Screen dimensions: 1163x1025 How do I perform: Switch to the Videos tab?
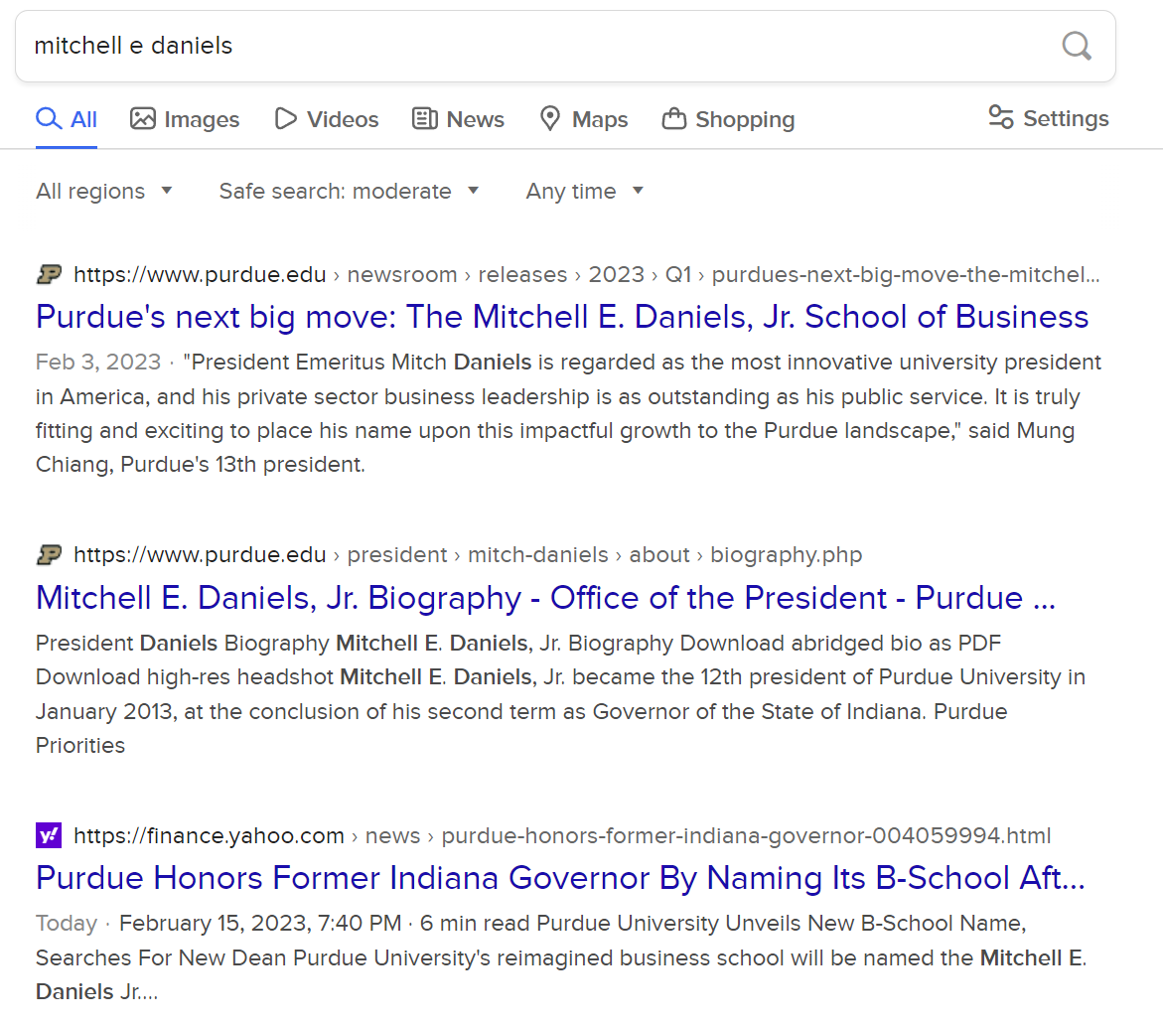[327, 119]
